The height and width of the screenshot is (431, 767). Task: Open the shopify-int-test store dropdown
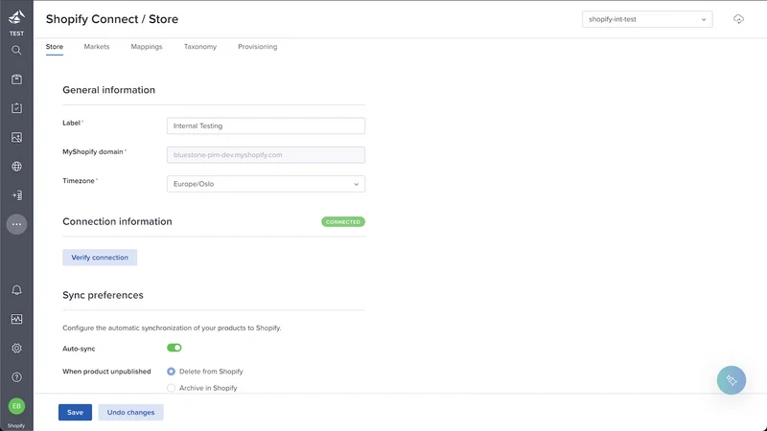[647, 19]
